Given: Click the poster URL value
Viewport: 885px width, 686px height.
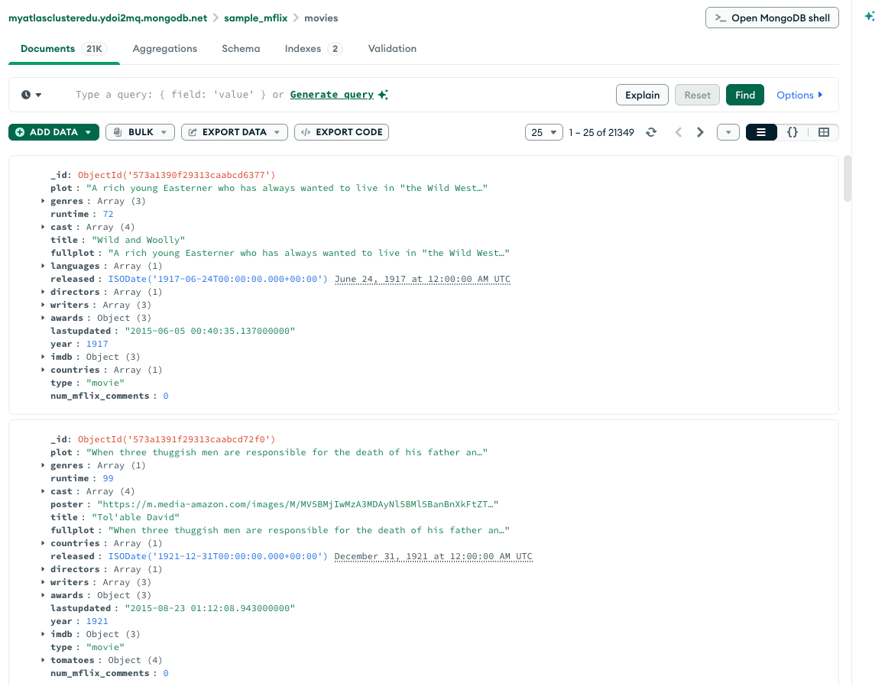Looking at the screenshot, I should (298, 504).
